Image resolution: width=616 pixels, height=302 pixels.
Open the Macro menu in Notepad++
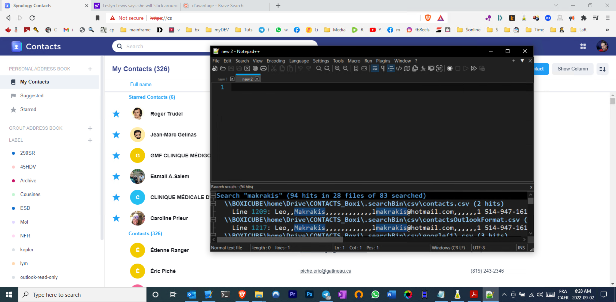click(354, 61)
